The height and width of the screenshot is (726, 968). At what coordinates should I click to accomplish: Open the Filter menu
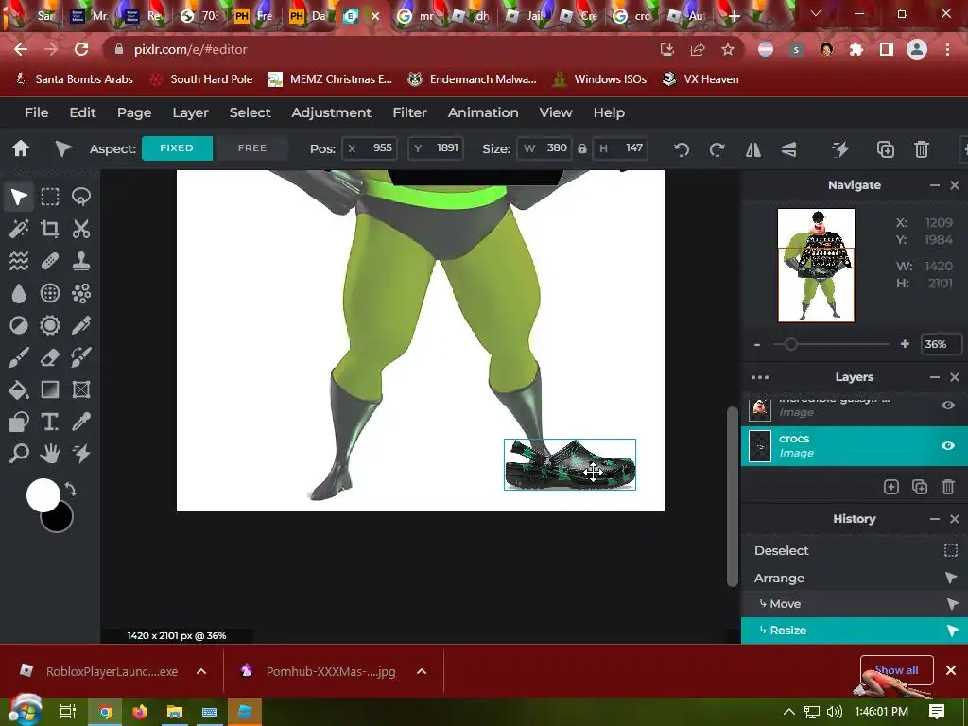pos(410,112)
